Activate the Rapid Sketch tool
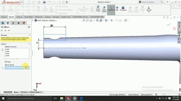Image resolution: width=181 pixels, height=101 pixels. (104, 9)
